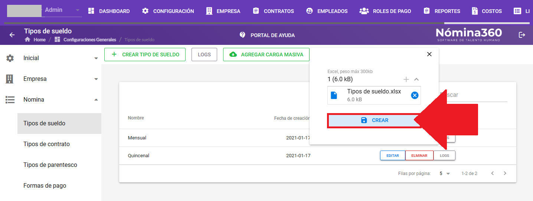
Task: Click the help question mark icon
Action: (x=242, y=35)
